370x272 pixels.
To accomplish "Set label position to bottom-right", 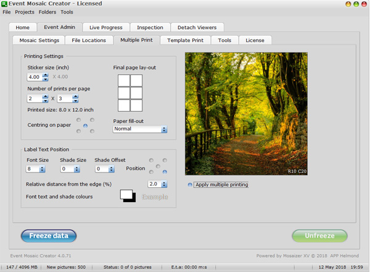I will tap(165, 172).
